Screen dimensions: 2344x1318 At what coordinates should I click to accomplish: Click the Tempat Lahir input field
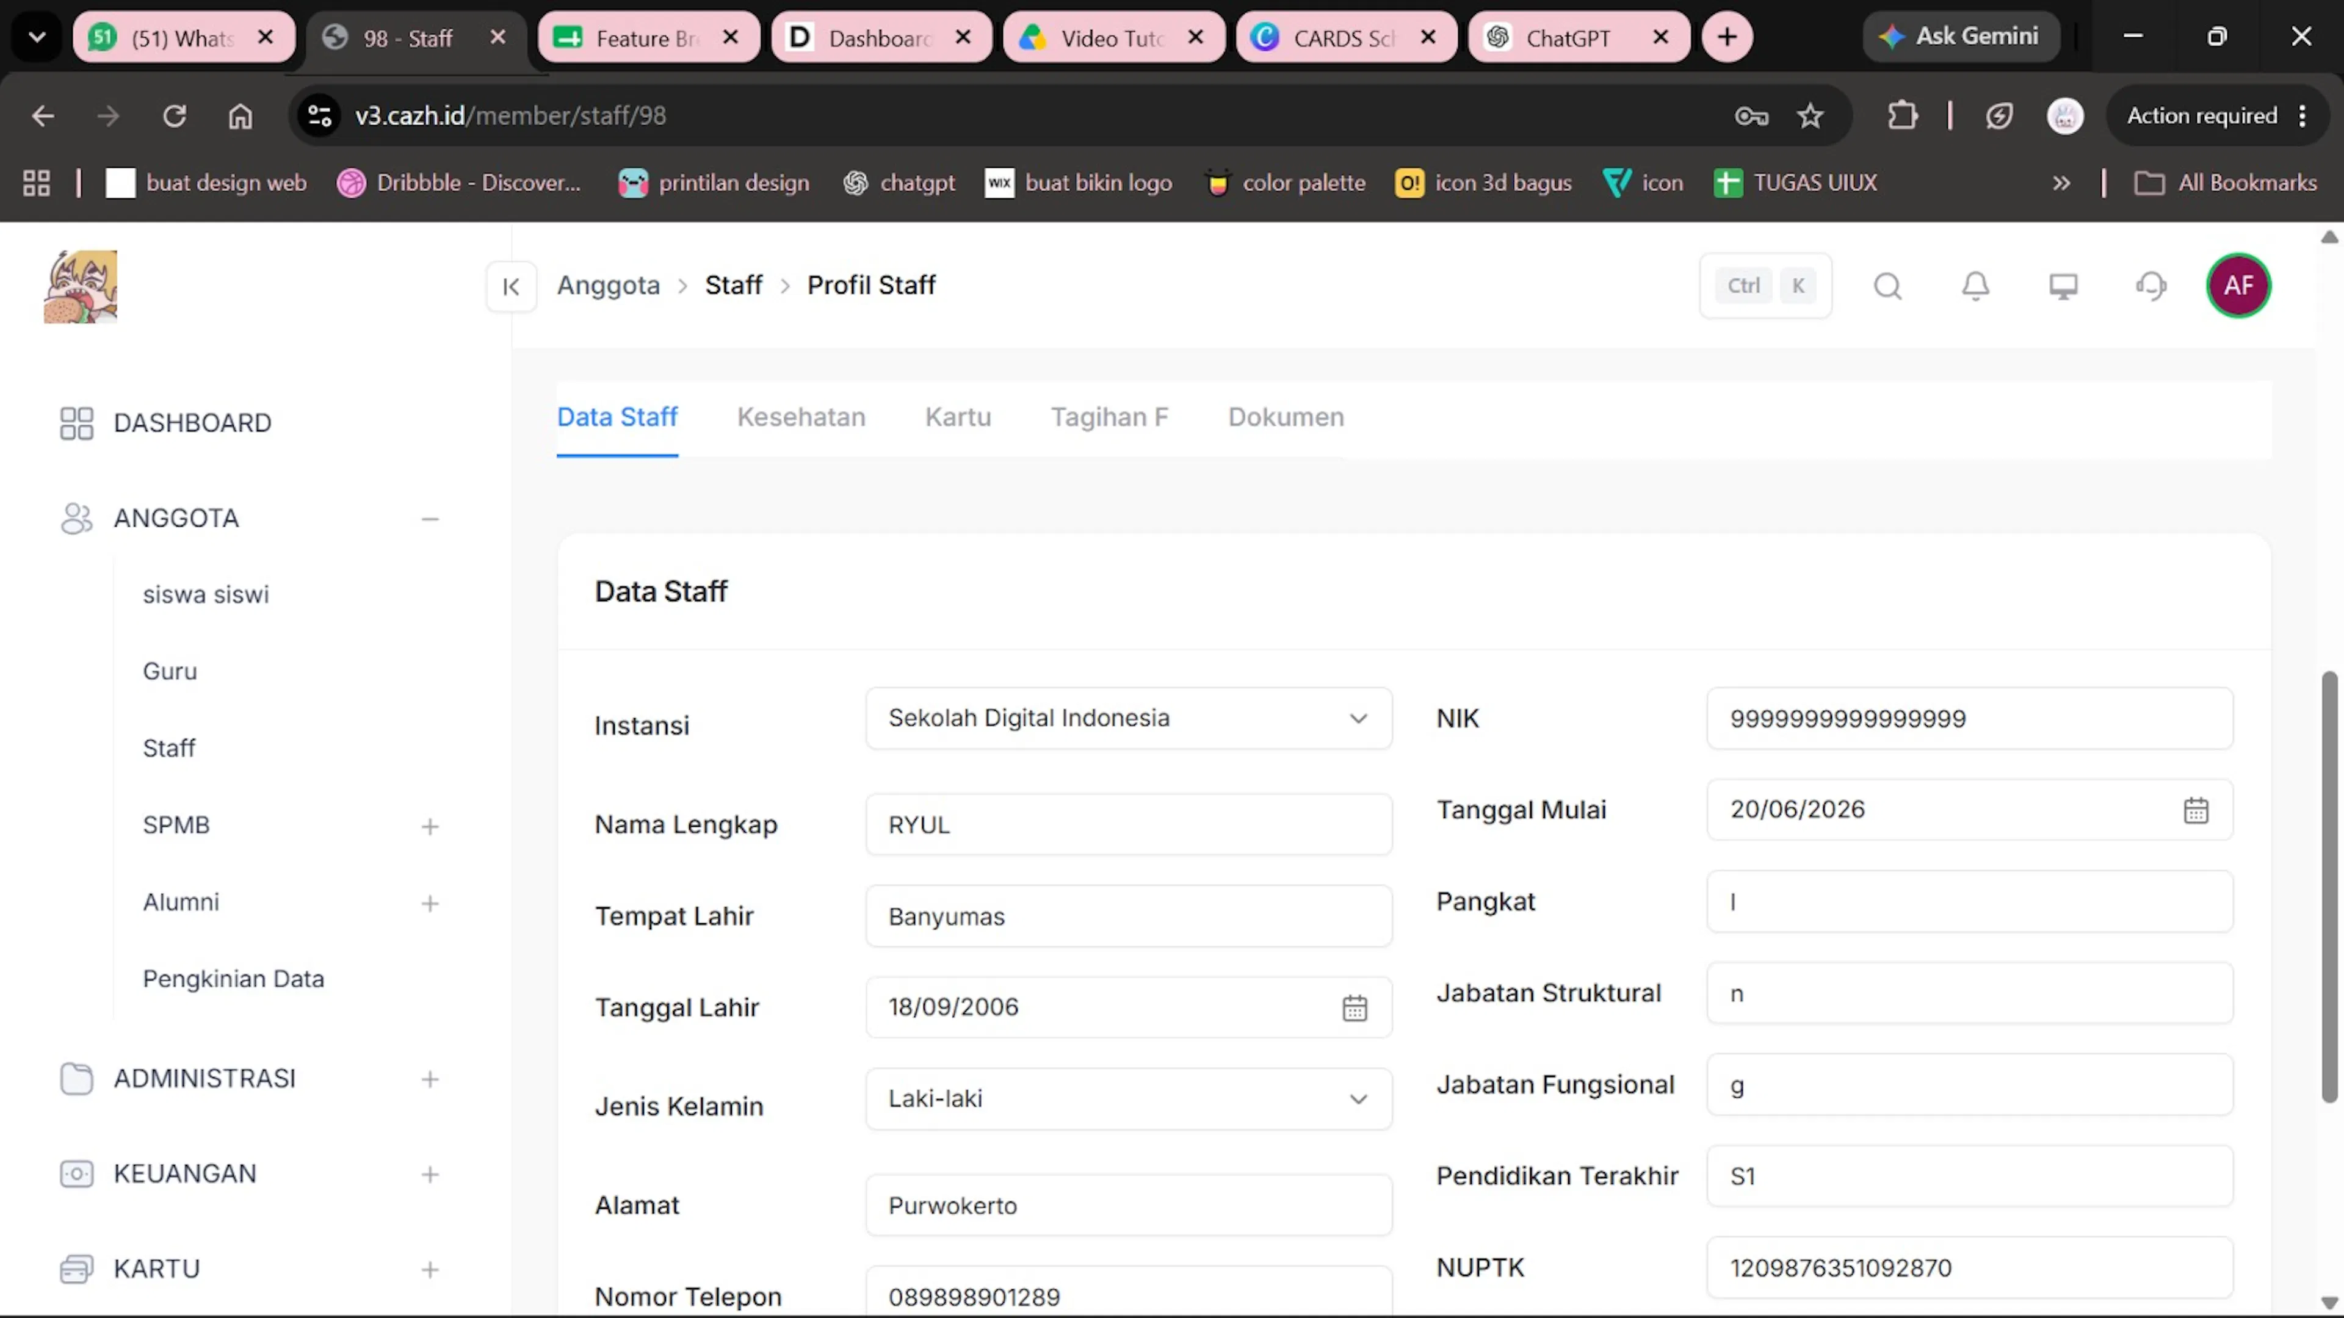[1128, 917]
